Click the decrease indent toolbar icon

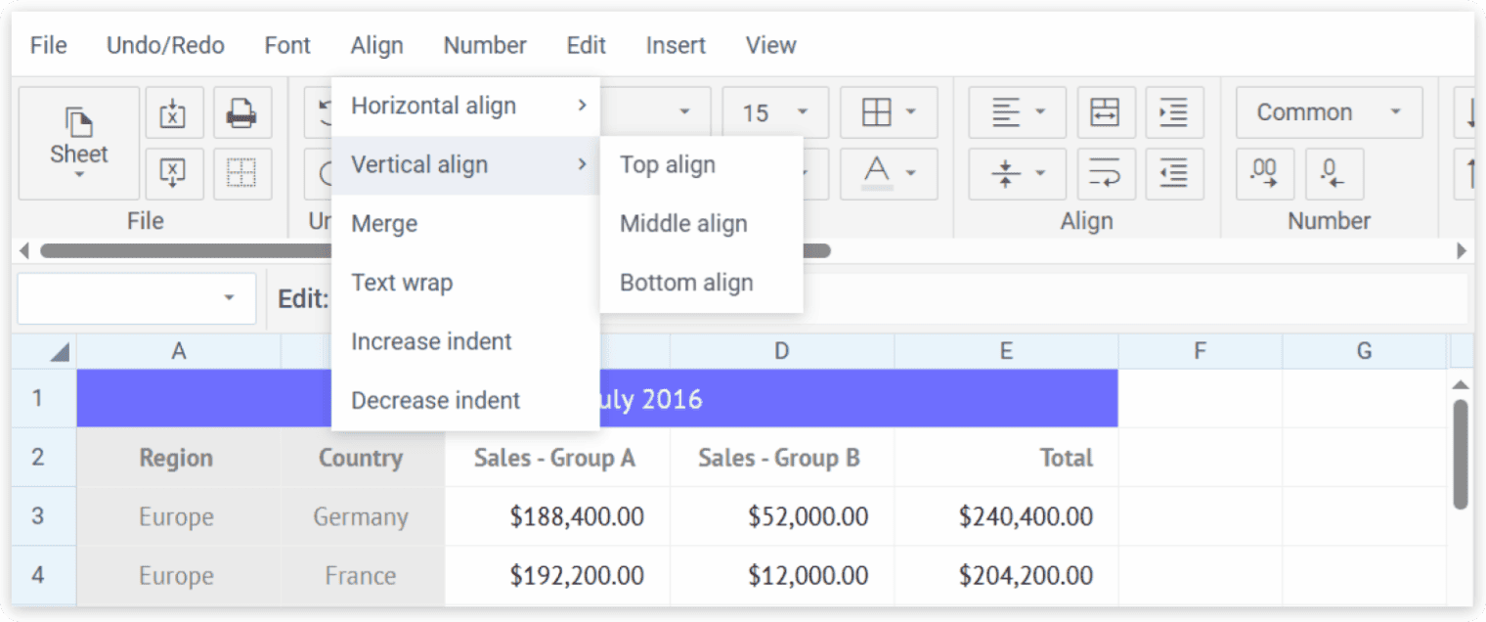click(1173, 174)
